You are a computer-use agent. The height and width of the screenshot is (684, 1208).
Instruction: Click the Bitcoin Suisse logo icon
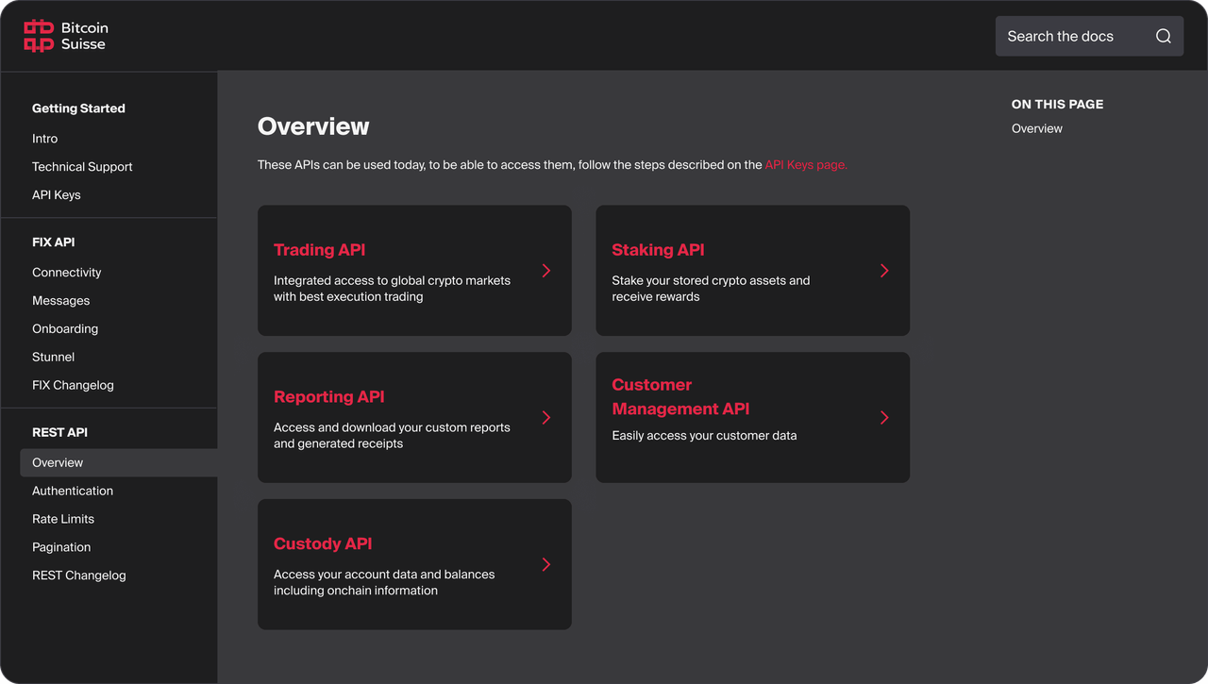37,35
